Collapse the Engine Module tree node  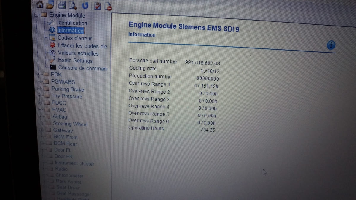click(37, 15)
